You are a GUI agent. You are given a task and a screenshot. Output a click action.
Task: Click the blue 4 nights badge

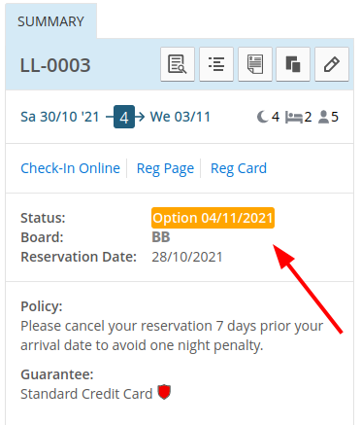124,117
